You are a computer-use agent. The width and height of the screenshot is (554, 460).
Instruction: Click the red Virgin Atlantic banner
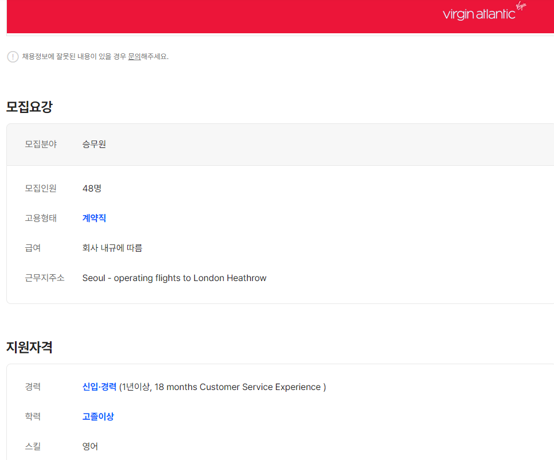click(229, 16)
